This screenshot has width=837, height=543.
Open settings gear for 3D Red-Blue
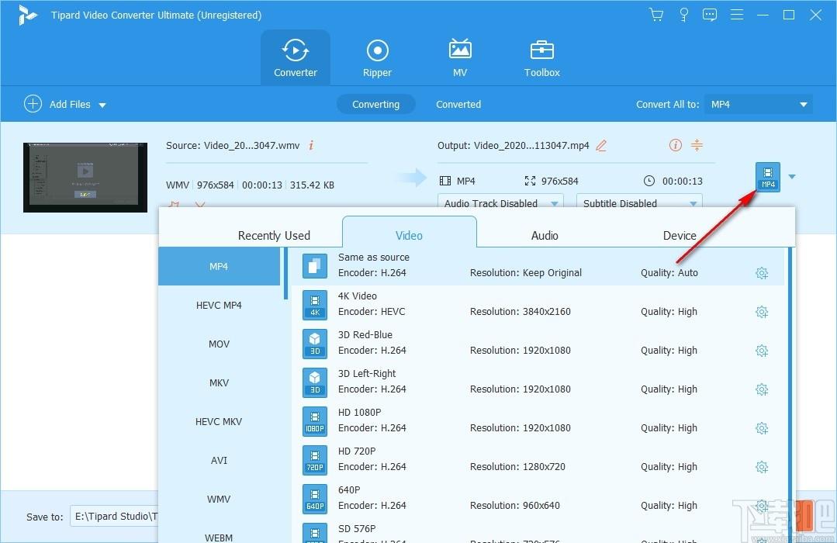click(x=762, y=351)
